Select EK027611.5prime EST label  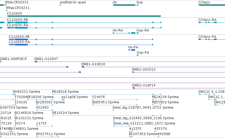(x=50, y=134)
